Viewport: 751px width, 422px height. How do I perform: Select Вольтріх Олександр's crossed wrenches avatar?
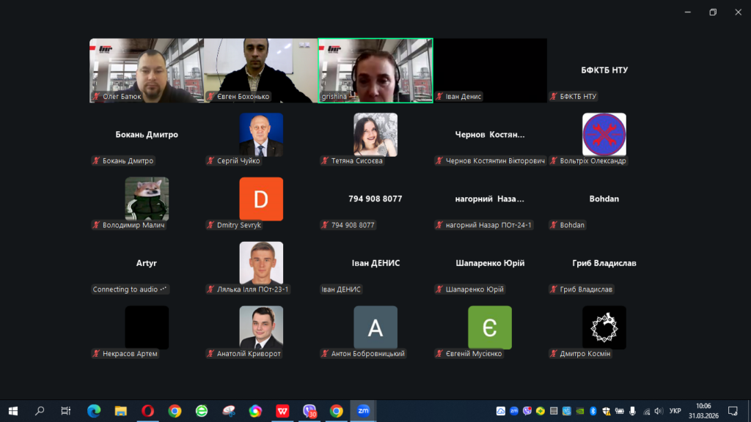tap(604, 135)
